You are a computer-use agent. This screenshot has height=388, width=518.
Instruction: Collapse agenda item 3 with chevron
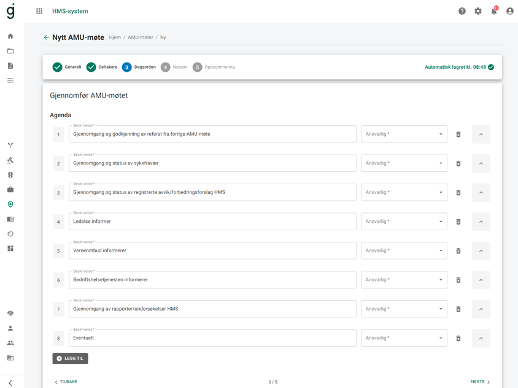(481, 193)
